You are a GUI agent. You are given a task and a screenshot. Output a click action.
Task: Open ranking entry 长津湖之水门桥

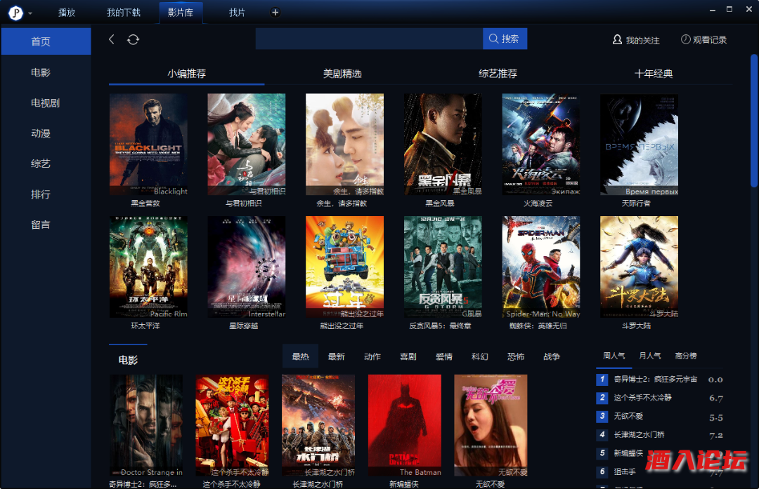[639, 435]
